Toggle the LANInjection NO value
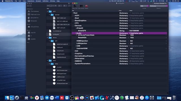Image resolution: width=181 pixels, height=101 pixels. click(131, 43)
